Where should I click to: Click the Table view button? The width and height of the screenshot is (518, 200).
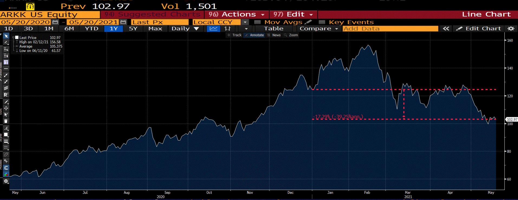point(274,29)
